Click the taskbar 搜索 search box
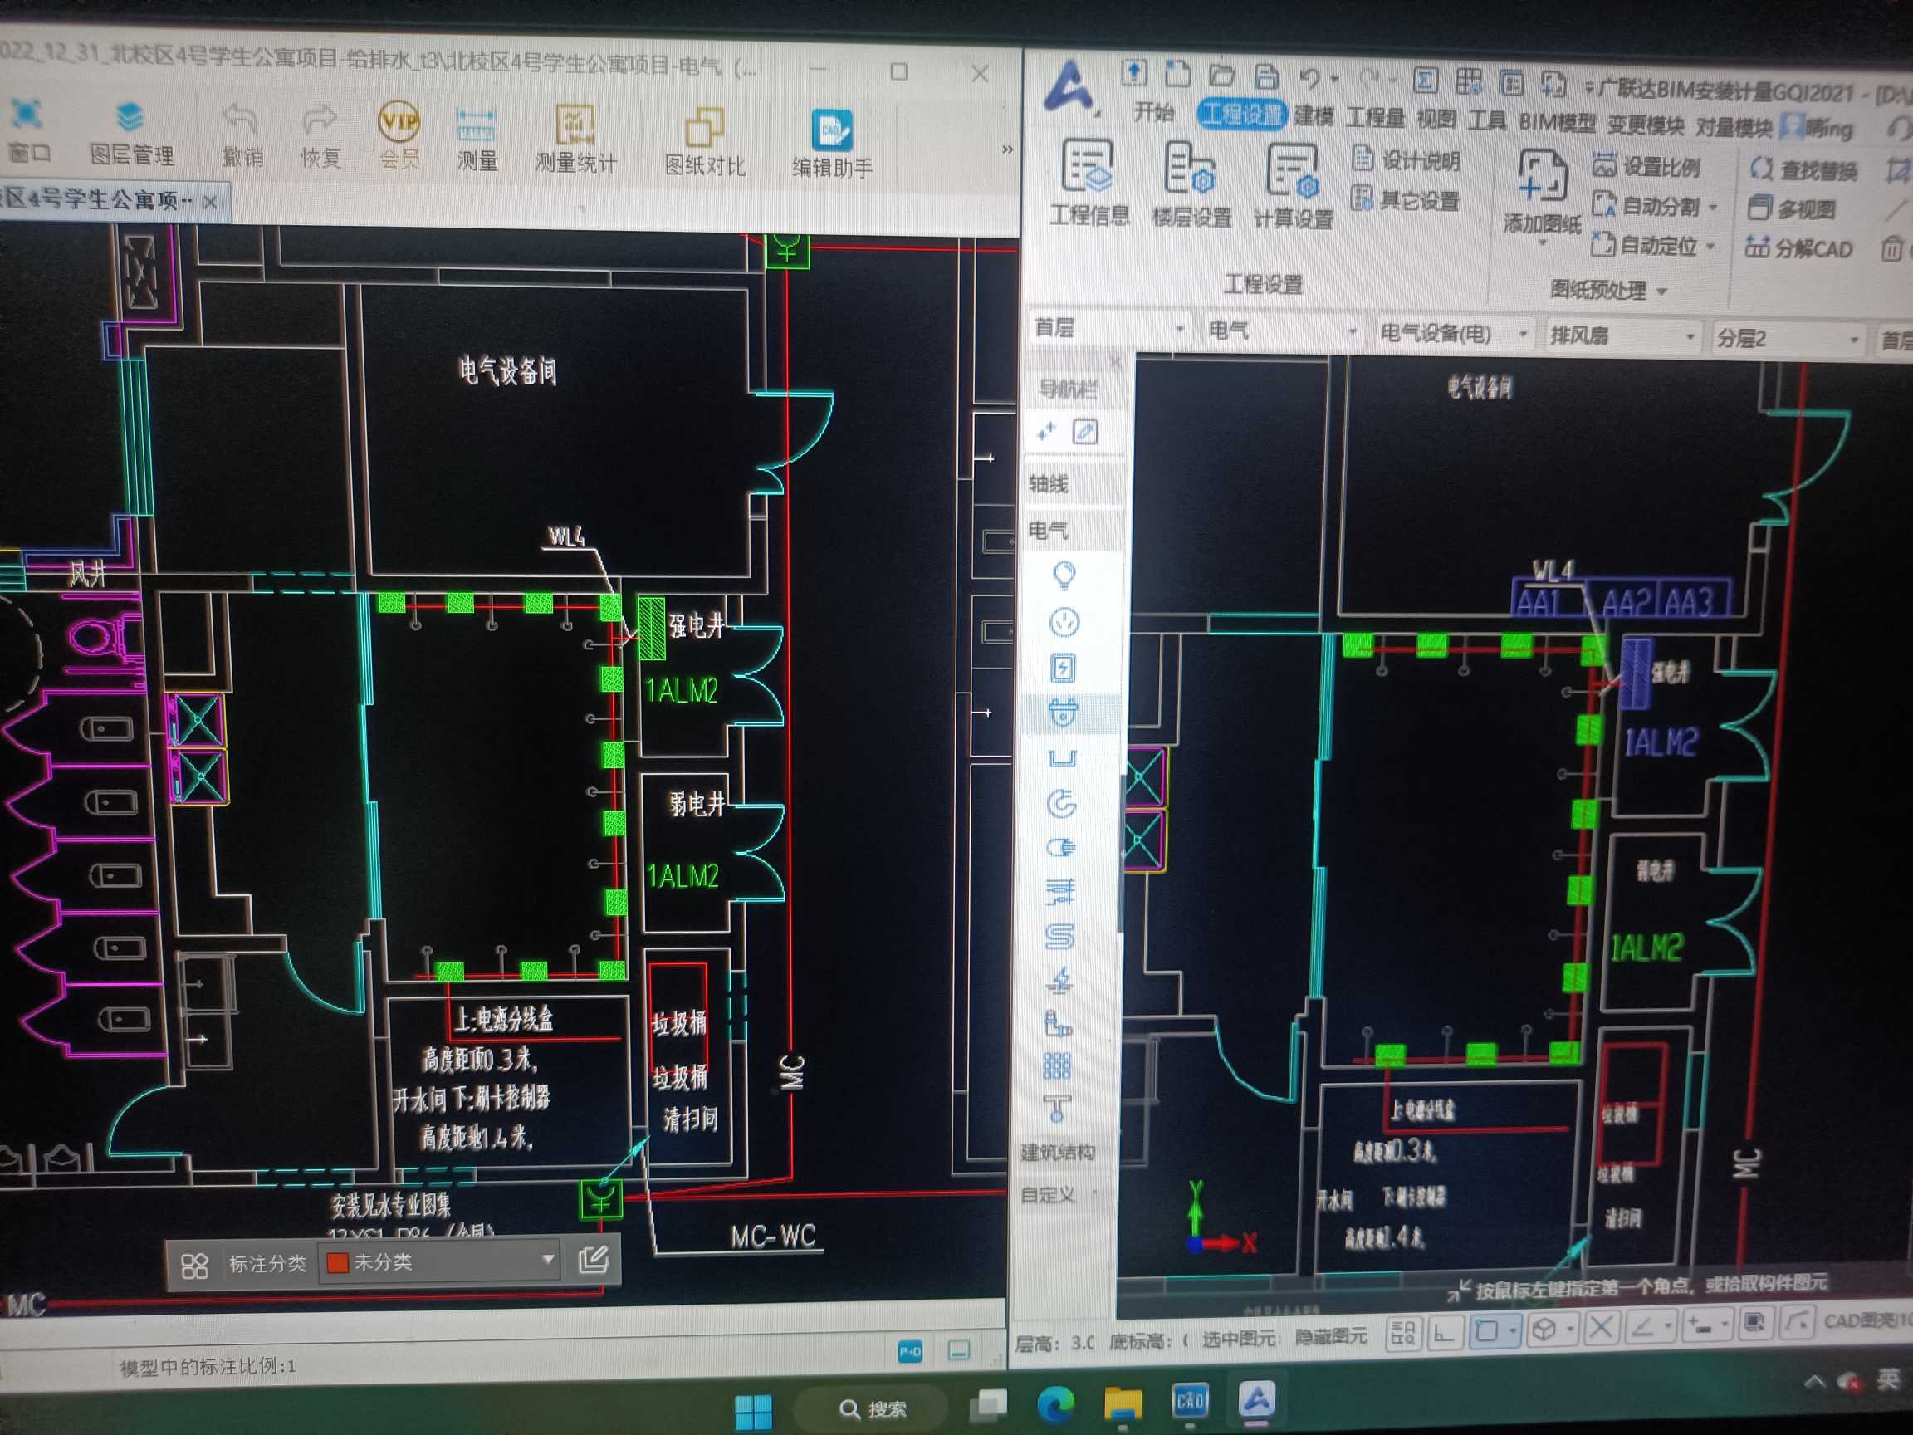This screenshot has height=1435, width=1913. 872,1408
